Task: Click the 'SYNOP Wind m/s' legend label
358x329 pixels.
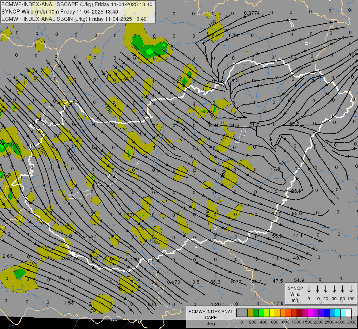Action: pos(295,294)
